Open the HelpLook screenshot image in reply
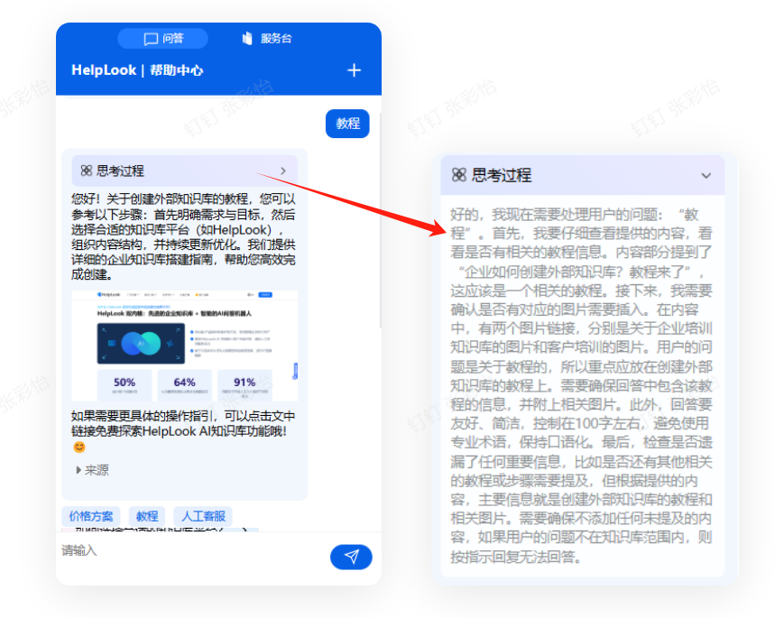775x618 pixels. [x=184, y=346]
